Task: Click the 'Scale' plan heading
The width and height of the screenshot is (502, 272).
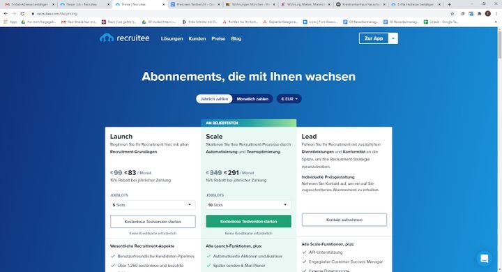Action: [214, 137]
